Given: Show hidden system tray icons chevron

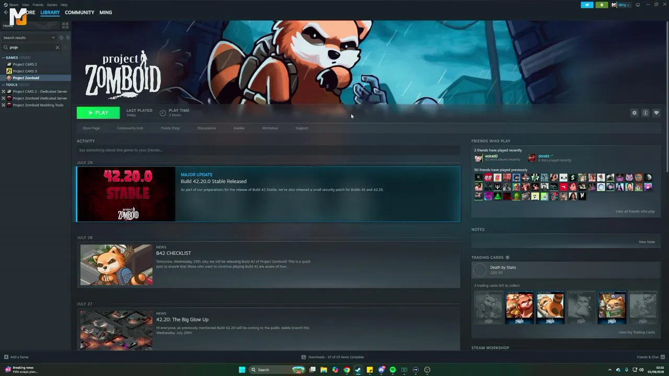Looking at the screenshot, I should 609,370.
